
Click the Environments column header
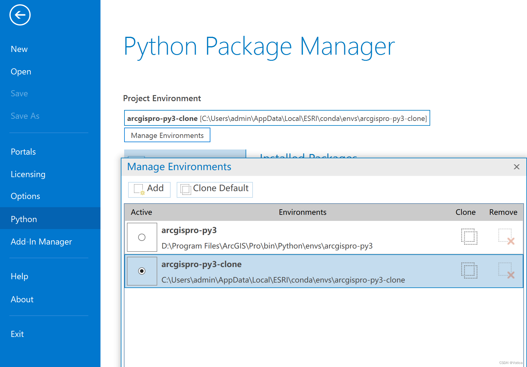pyautogui.click(x=303, y=212)
